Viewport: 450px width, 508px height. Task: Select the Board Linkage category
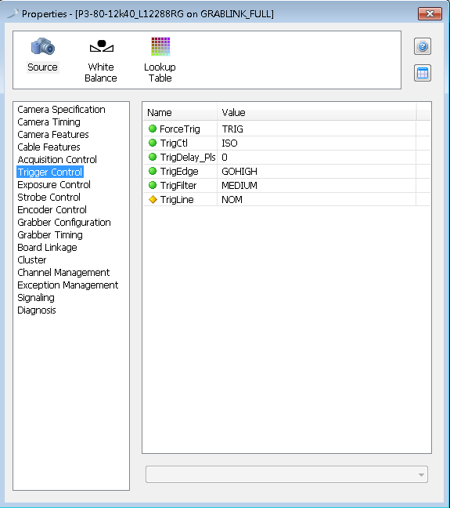point(47,248)
